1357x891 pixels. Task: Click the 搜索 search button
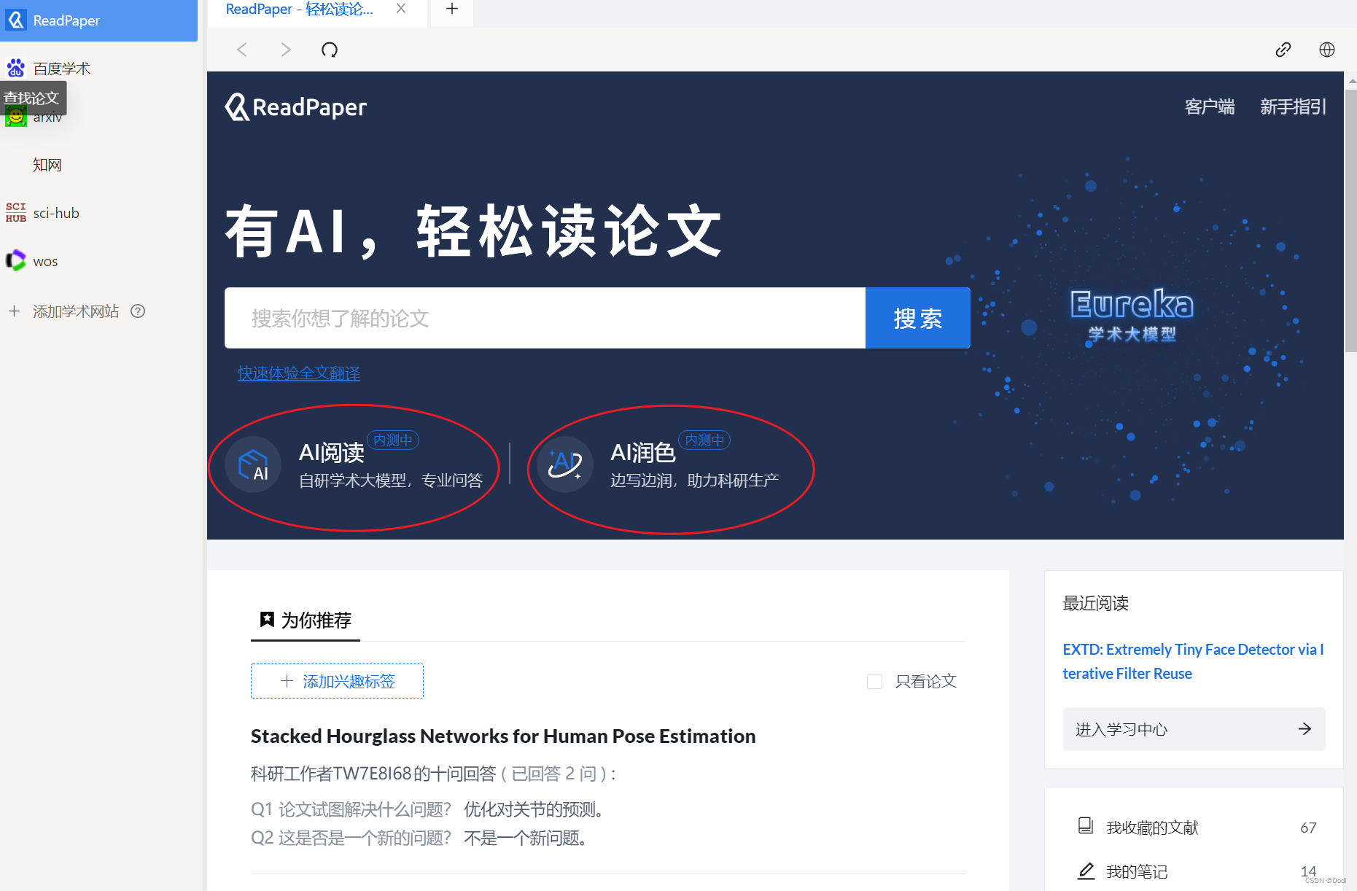918,318
